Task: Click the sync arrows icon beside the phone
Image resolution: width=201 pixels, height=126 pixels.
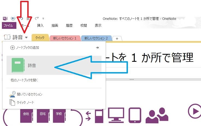Action: click(x=88, y=116)
